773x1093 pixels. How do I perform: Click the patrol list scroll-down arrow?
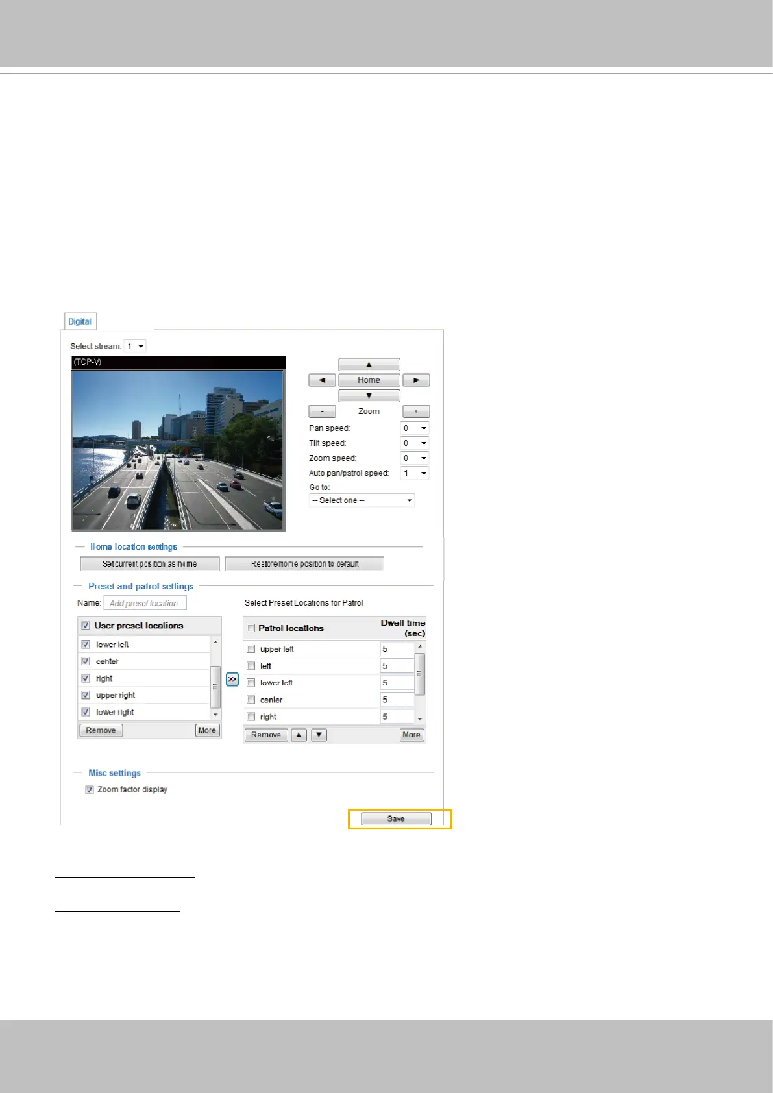[x=420, y=719]
